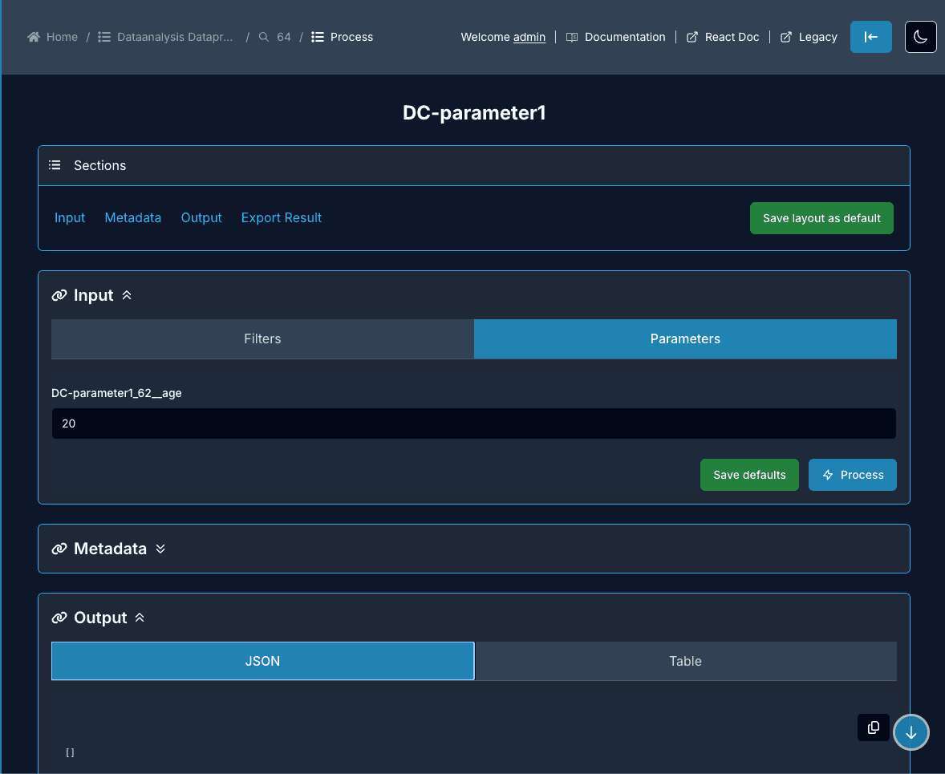945x774 pixels.
Task: Open the Documentation link
Action: click(625, 37)
